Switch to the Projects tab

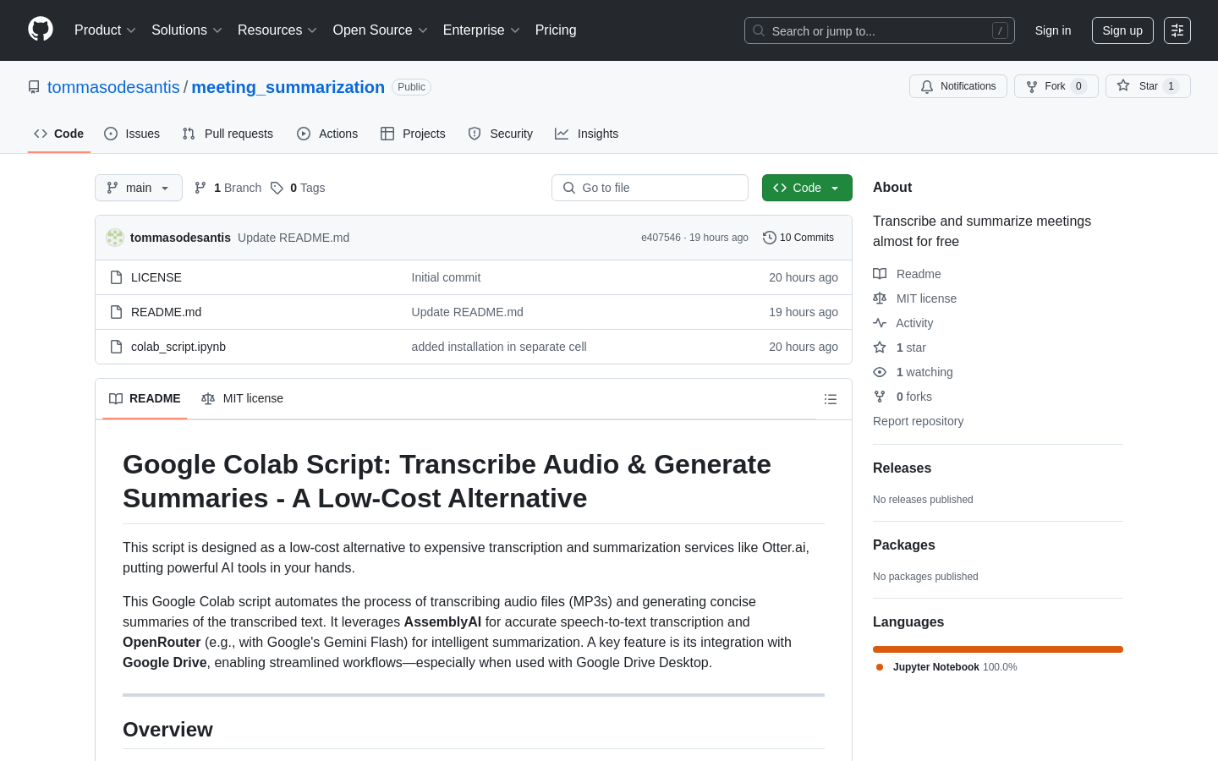413,134
